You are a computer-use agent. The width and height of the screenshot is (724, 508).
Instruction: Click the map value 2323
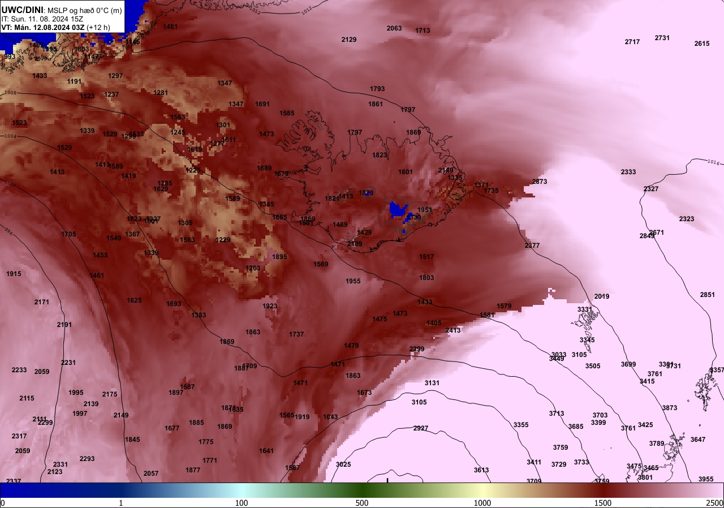687,219
